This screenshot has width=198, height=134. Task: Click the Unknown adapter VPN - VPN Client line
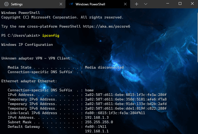(x=36, y=58)
